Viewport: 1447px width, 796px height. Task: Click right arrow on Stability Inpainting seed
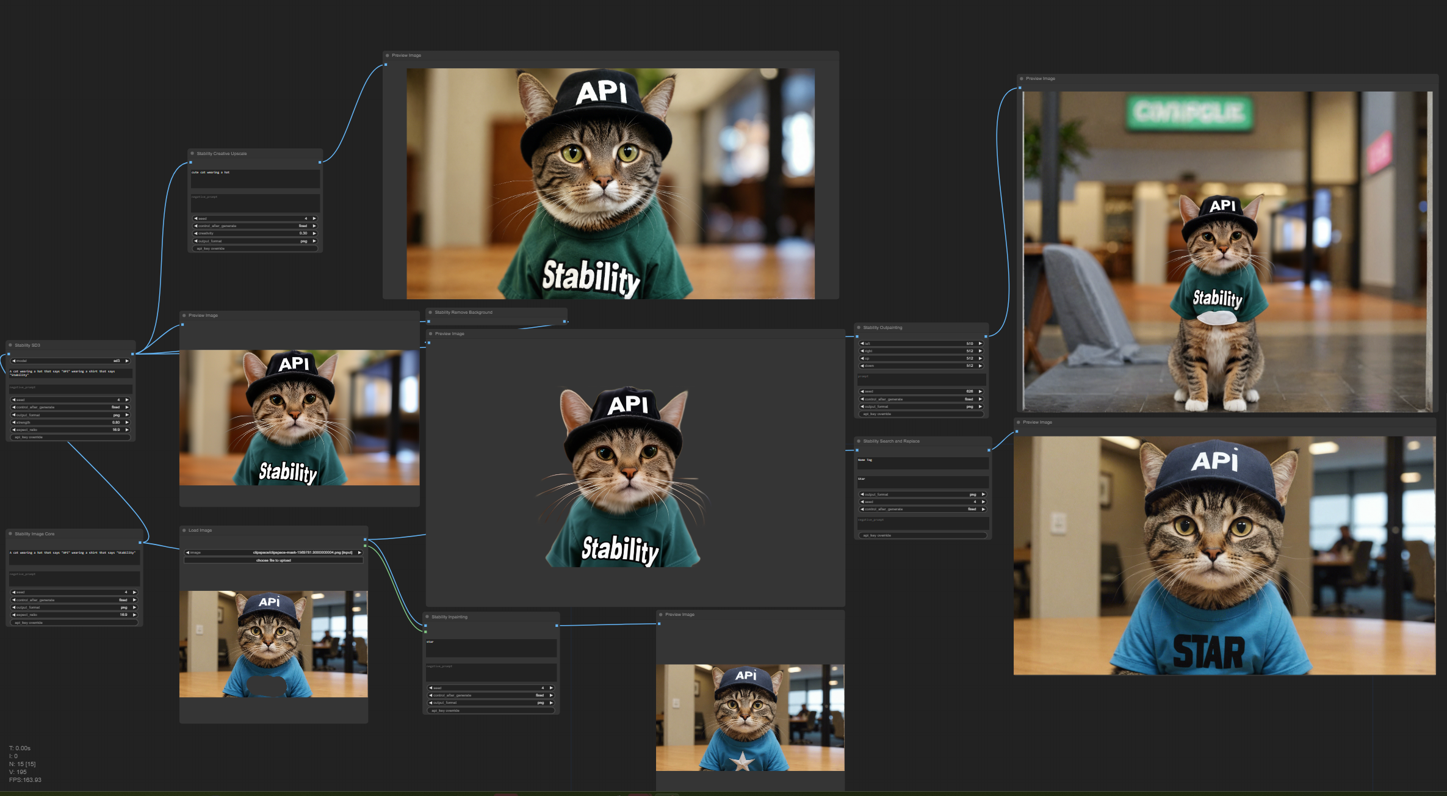[551, 688]
